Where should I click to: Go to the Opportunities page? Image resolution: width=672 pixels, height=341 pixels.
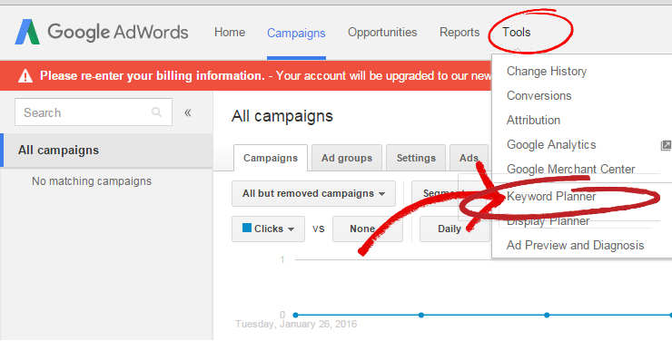[382, 32]
